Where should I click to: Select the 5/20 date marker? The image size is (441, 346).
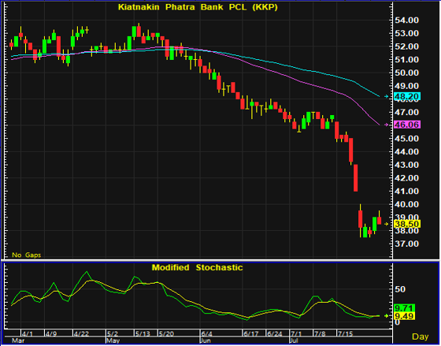(166, 334)
